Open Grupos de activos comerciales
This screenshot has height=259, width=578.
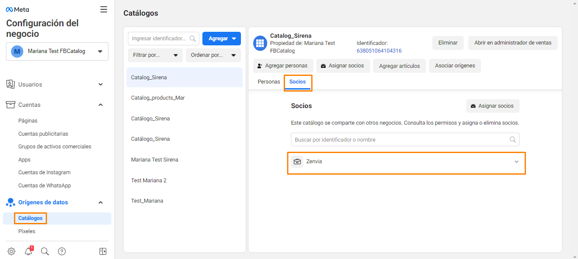point(55,147)
